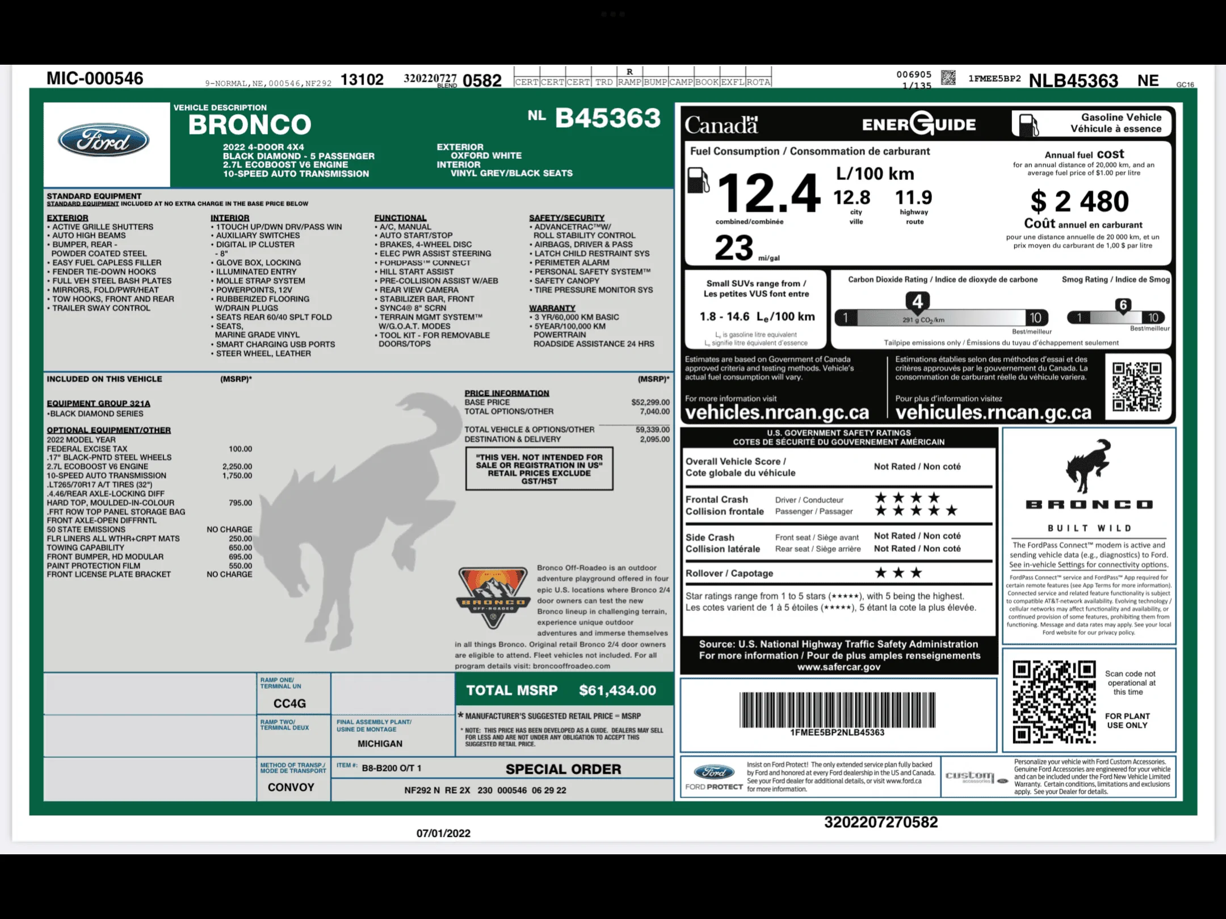Tap the small QR code beside 006905
The width and height of the screenshot is (1226, 919).
pos(948,77)
